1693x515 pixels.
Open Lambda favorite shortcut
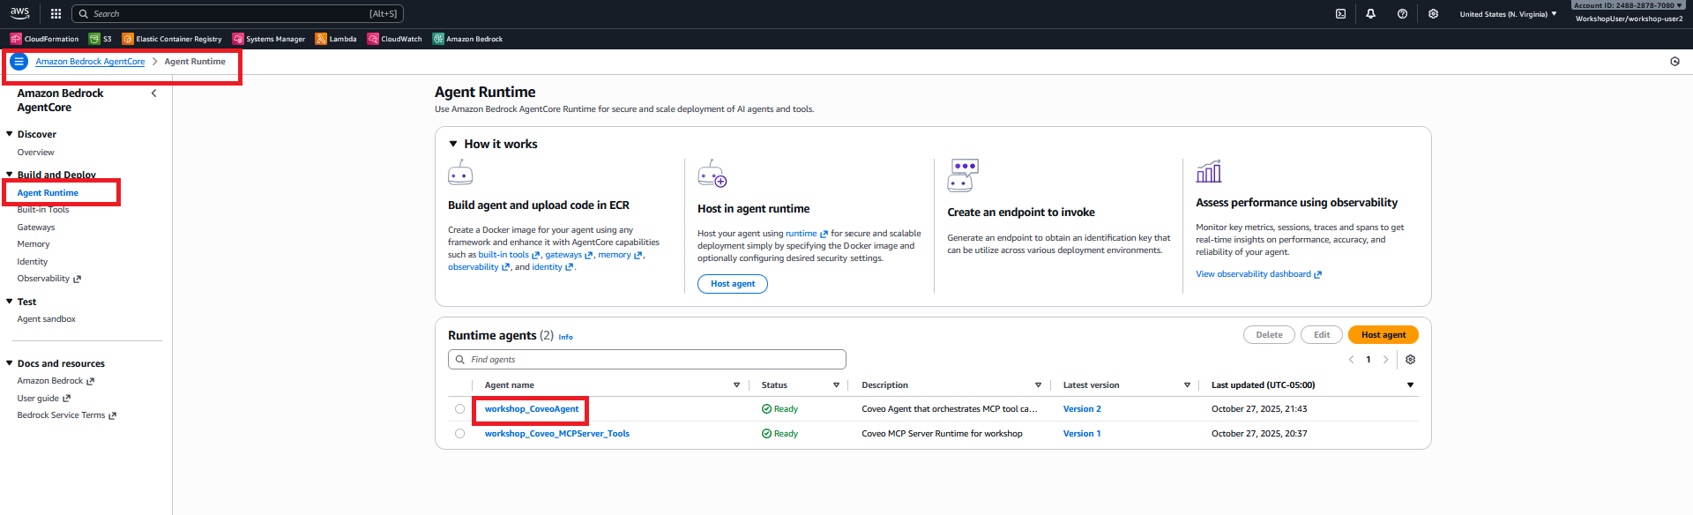coord(336,39)
